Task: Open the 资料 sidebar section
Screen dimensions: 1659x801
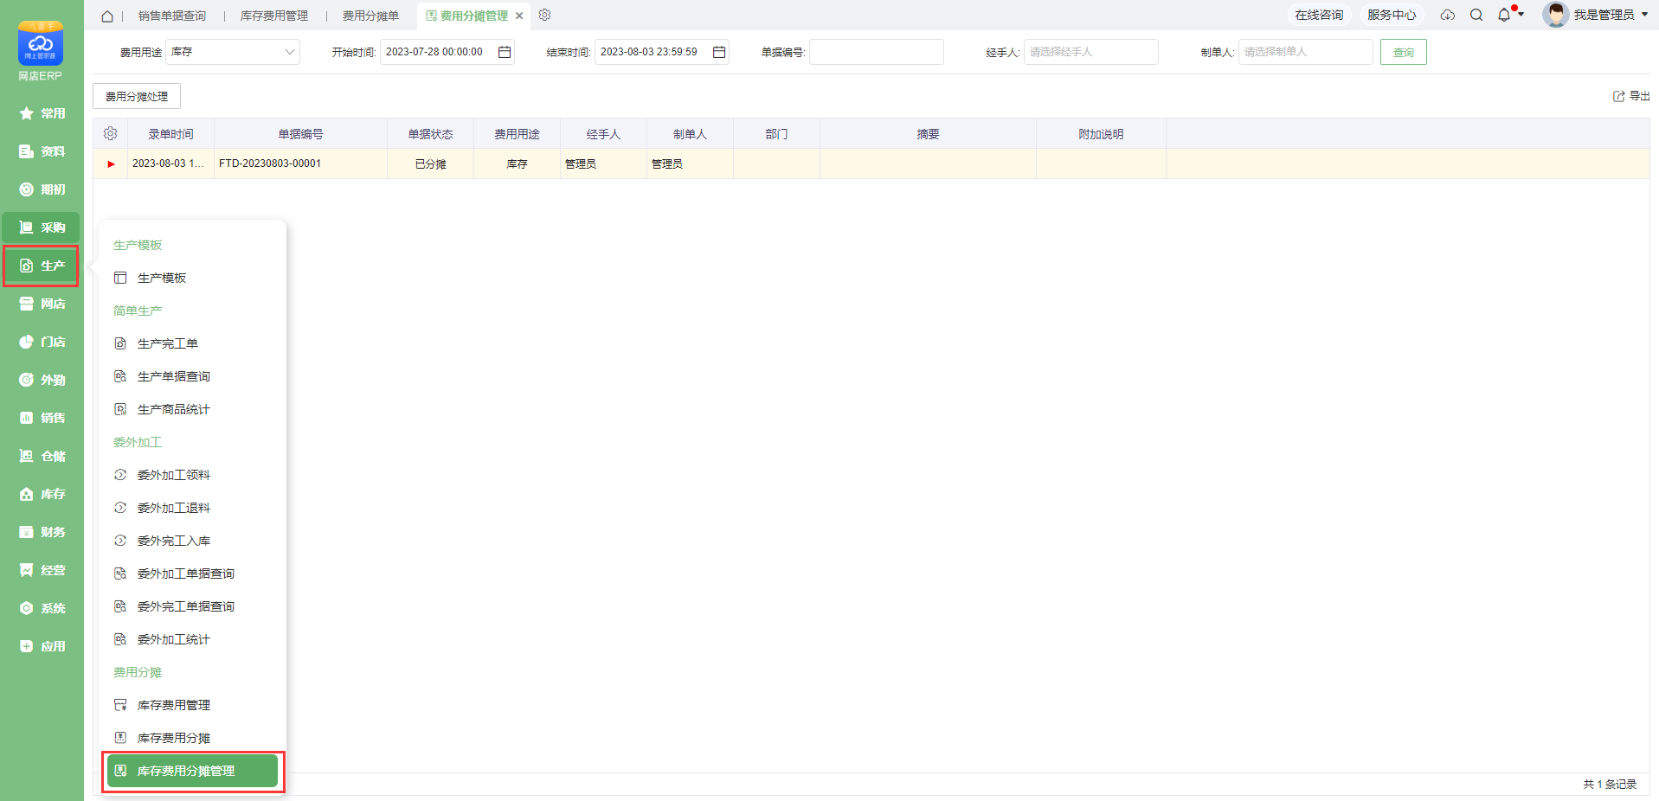Action: click(42, 151)
